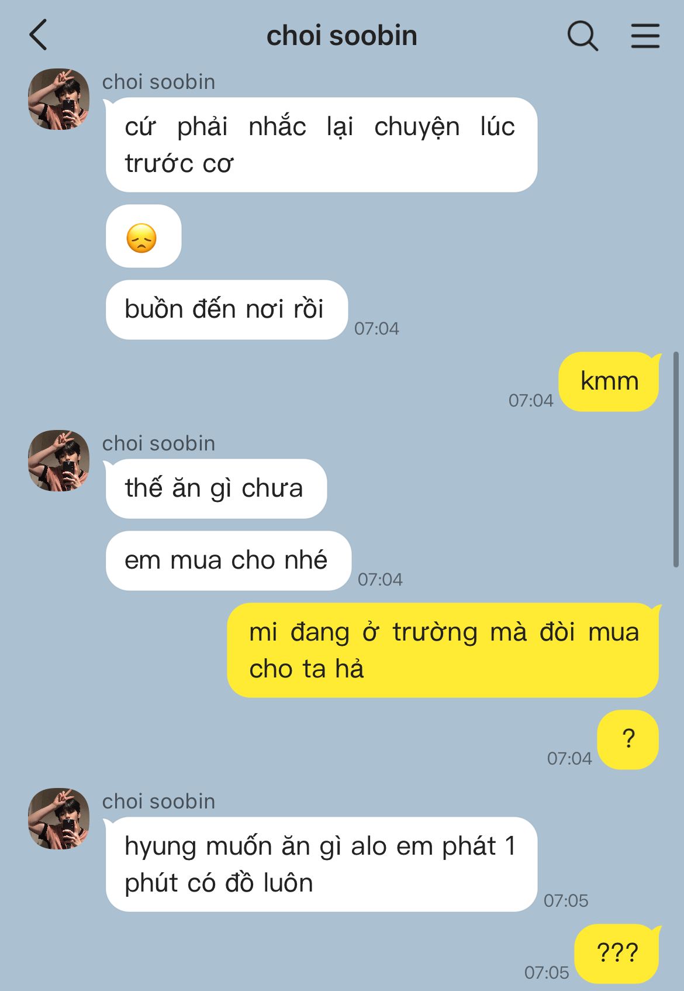This screenshot has width=684, height=991.
Task: Select the yellow 'kmm' message bubble
Action: (x=609, y=381)
